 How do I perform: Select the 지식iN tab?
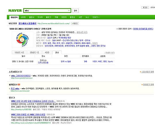[40, 17]
